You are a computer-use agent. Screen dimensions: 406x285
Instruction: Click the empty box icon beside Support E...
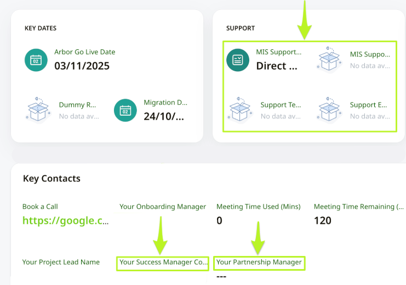click(x=330, y=110)
